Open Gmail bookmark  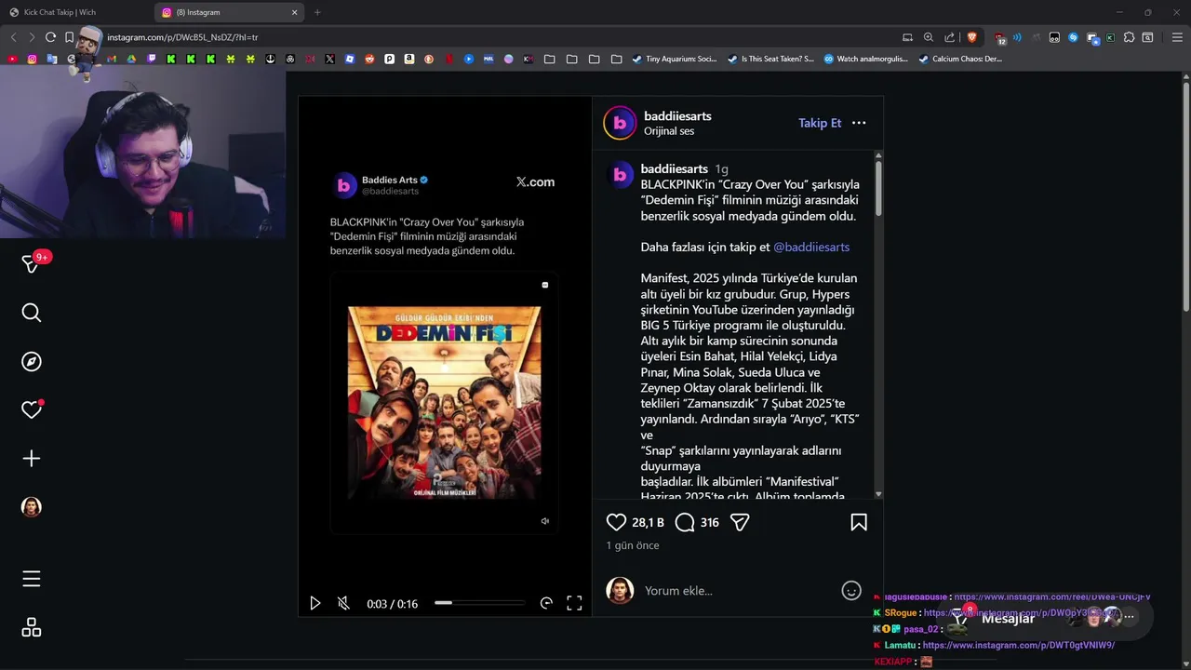tap(112, 59)
